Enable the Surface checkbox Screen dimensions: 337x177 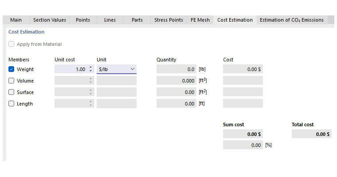[x=12, y=92]
